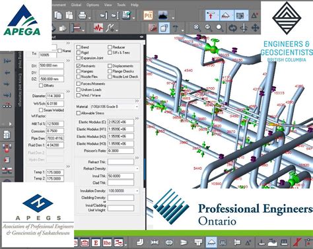Enable the Rigid checkbox

coord(78,52)
